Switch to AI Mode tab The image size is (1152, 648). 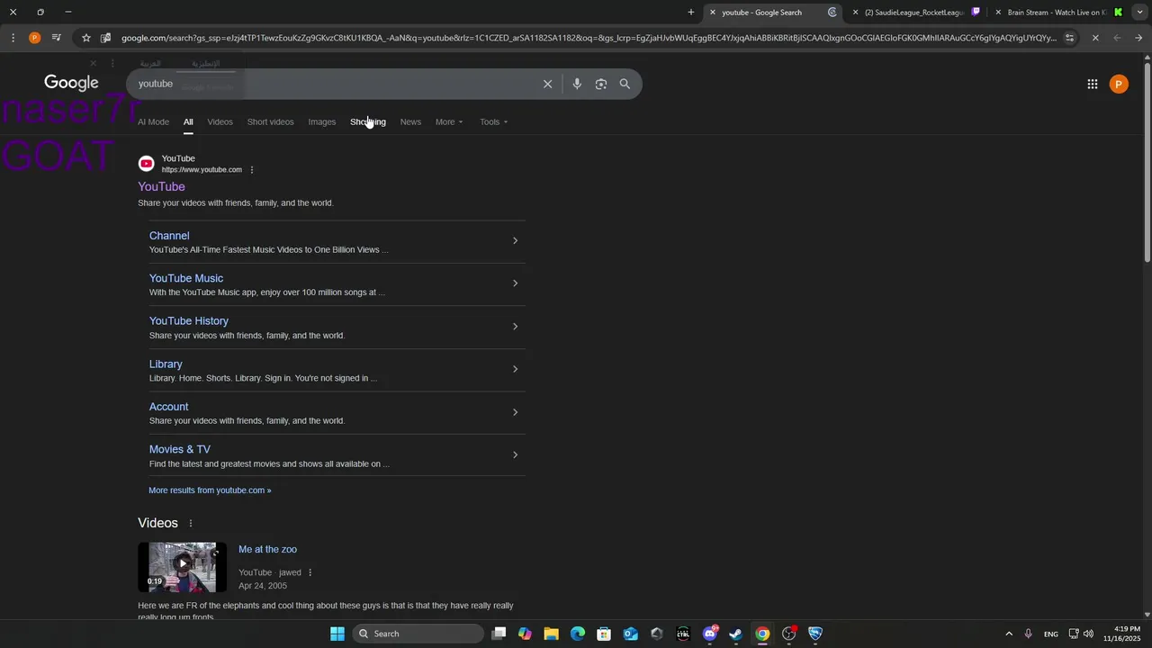(153, 121)
